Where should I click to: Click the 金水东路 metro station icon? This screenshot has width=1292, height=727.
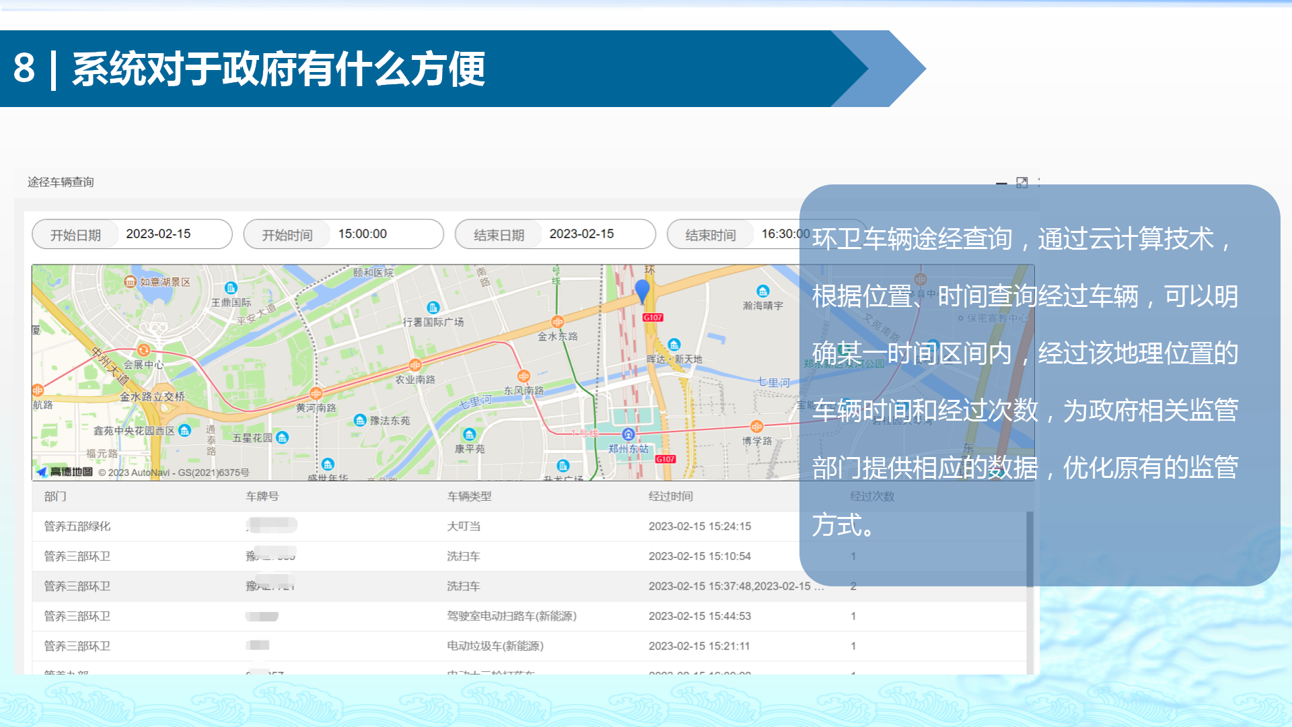click(x=557, y=322)
